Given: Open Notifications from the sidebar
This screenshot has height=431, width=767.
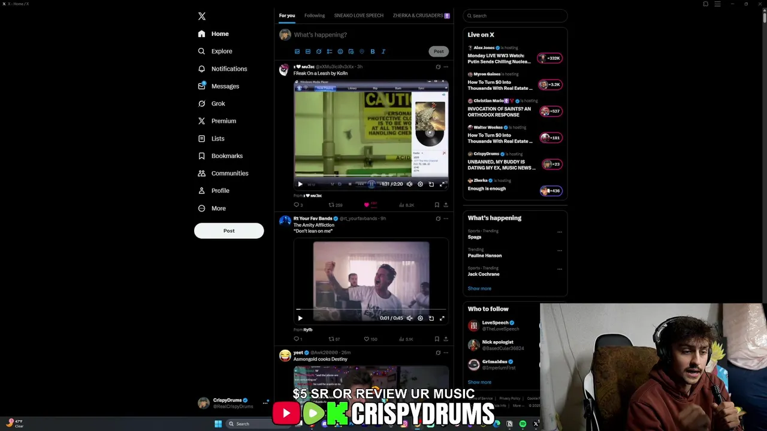Looking at the screenshot, I should [222, 69].
